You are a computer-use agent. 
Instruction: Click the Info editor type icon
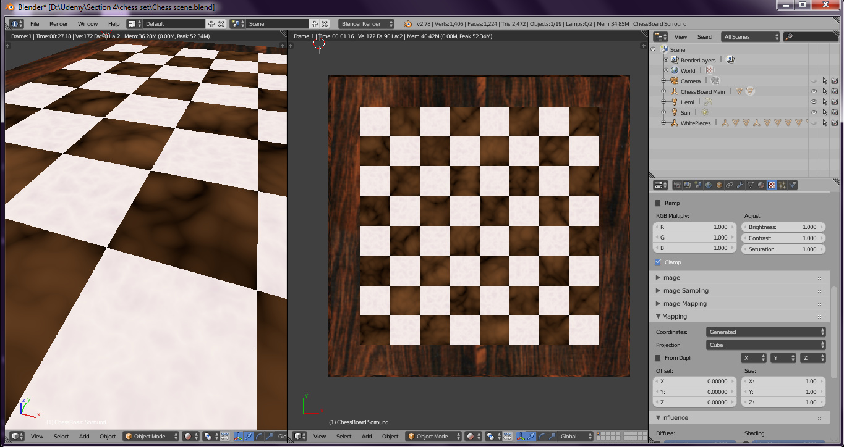[17, 23]
